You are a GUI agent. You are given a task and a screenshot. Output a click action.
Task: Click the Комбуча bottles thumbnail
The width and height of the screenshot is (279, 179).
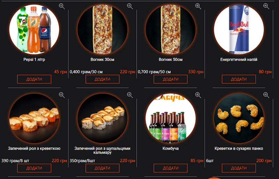171,118
